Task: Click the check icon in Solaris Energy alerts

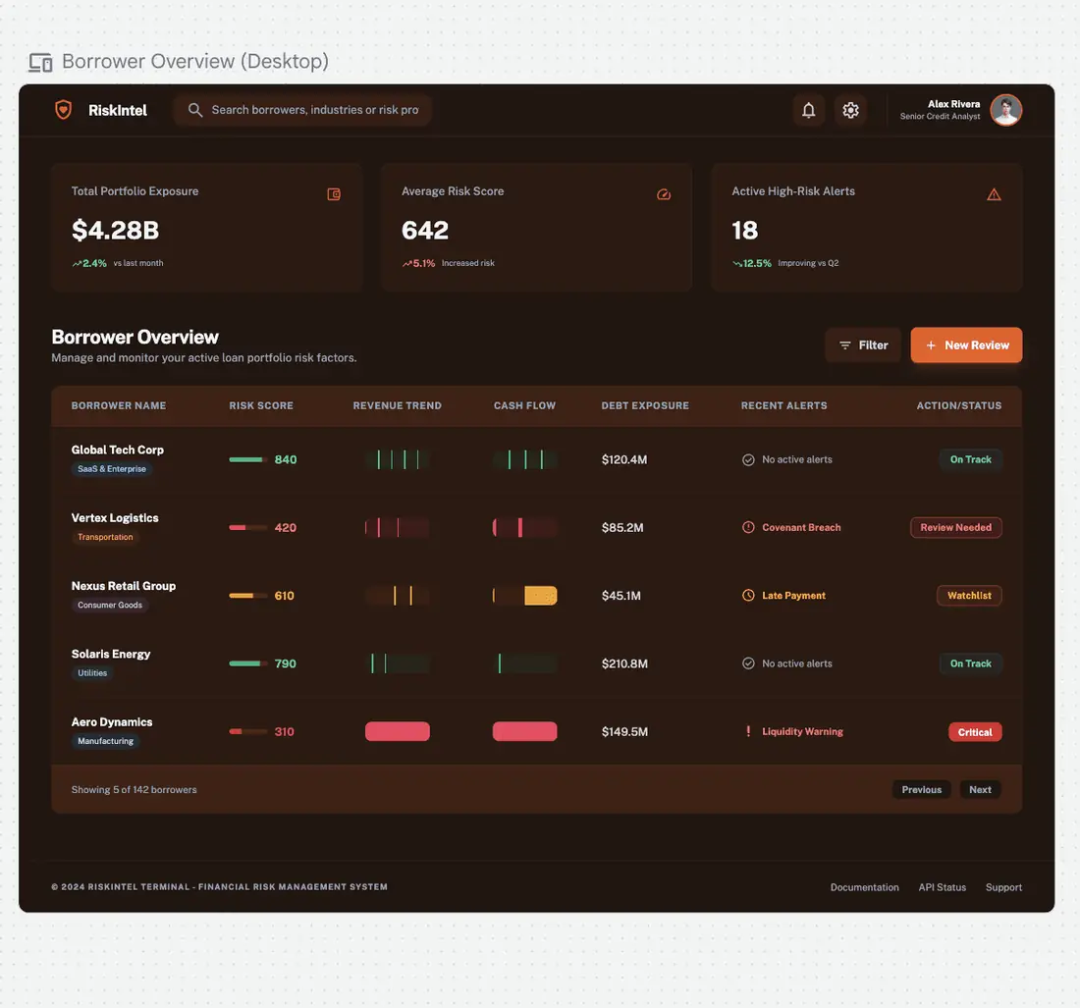Action: coord(748,663)
